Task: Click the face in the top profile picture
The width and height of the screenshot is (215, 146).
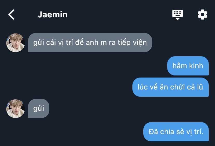Action: click(16, 43)
